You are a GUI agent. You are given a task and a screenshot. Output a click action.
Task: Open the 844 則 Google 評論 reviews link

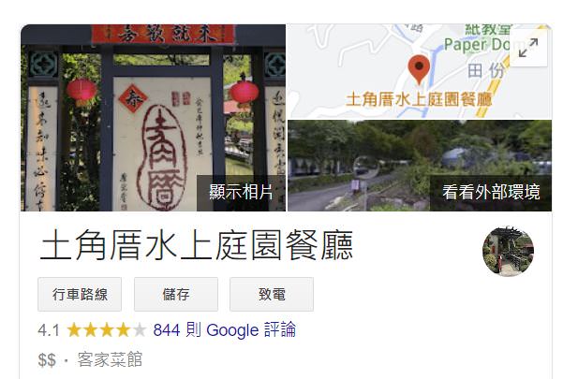(225, 330)
